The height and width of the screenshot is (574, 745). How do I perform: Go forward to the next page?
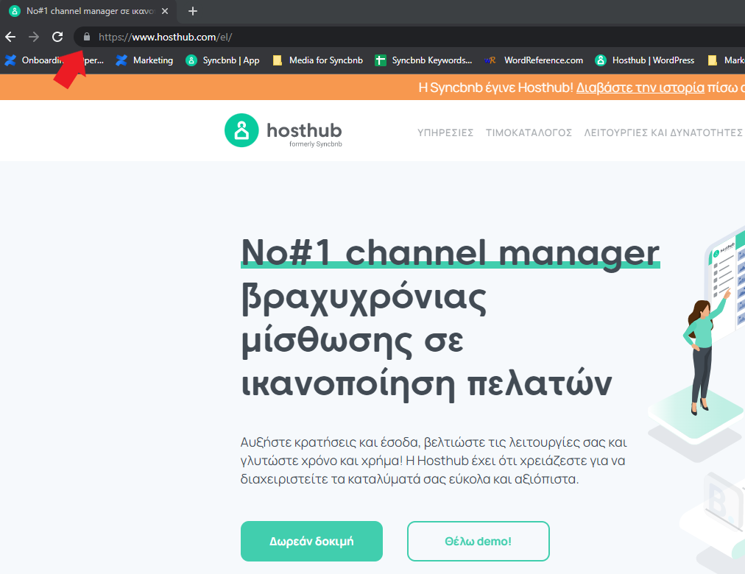click(x=34, y=37)
